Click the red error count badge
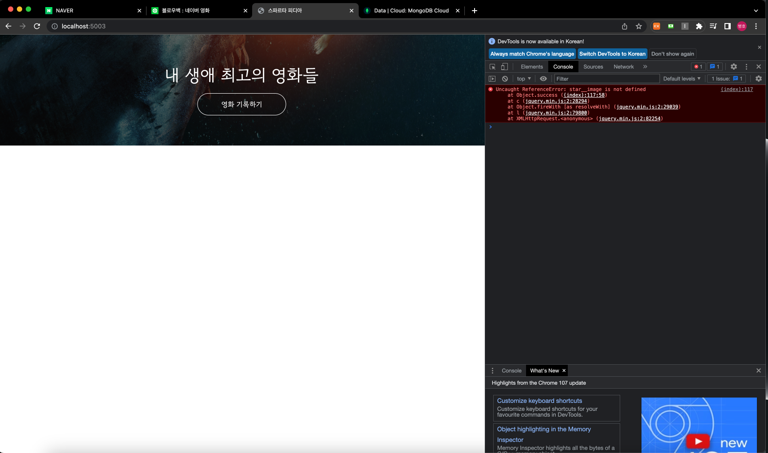Image resolution: width=768 pixels, height=453 pixels. click(698, 67)
